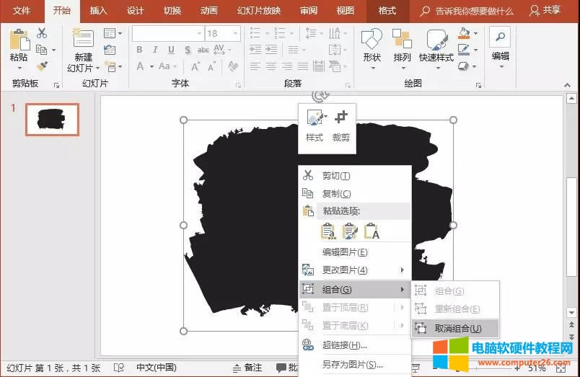
Task: Click the Share (共享) button
Action: pyautogui.click(x=545, y=11)
